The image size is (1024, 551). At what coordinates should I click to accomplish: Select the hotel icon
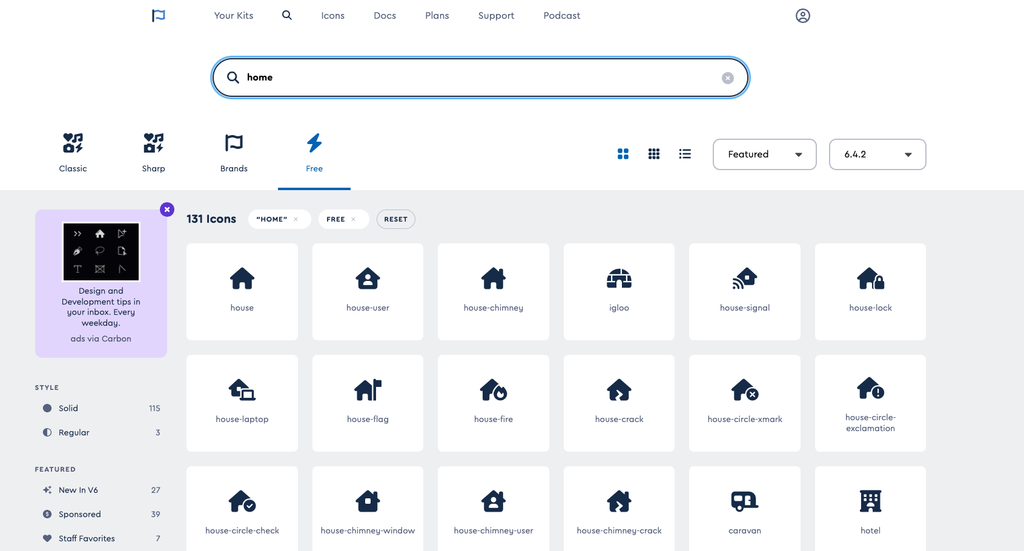(x=870, y=509)
